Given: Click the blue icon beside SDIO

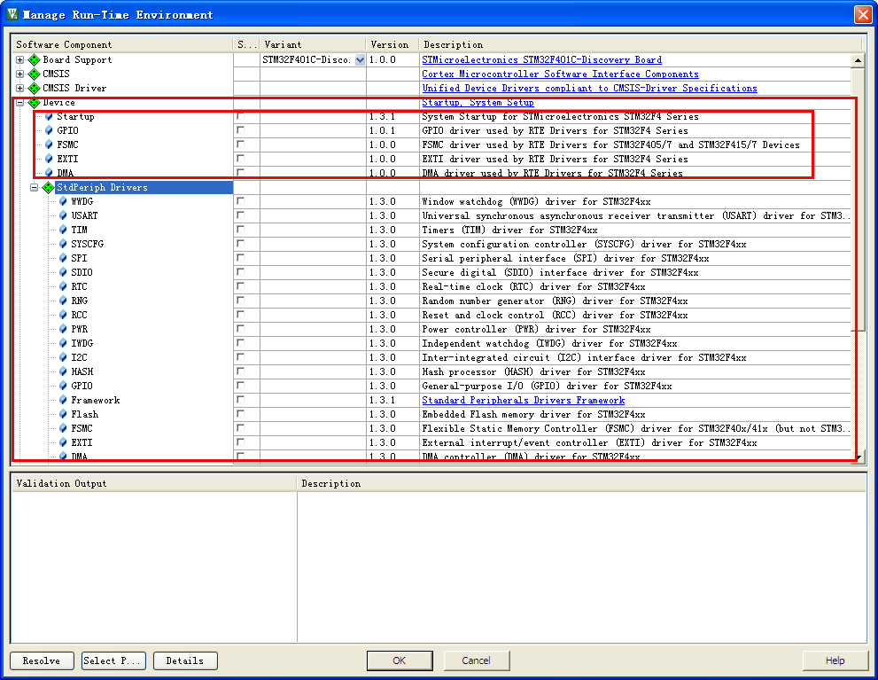Looking at the screenshot, I should point(63,272).
